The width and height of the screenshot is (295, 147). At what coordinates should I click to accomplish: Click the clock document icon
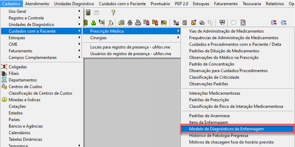[x=243, y=23]
